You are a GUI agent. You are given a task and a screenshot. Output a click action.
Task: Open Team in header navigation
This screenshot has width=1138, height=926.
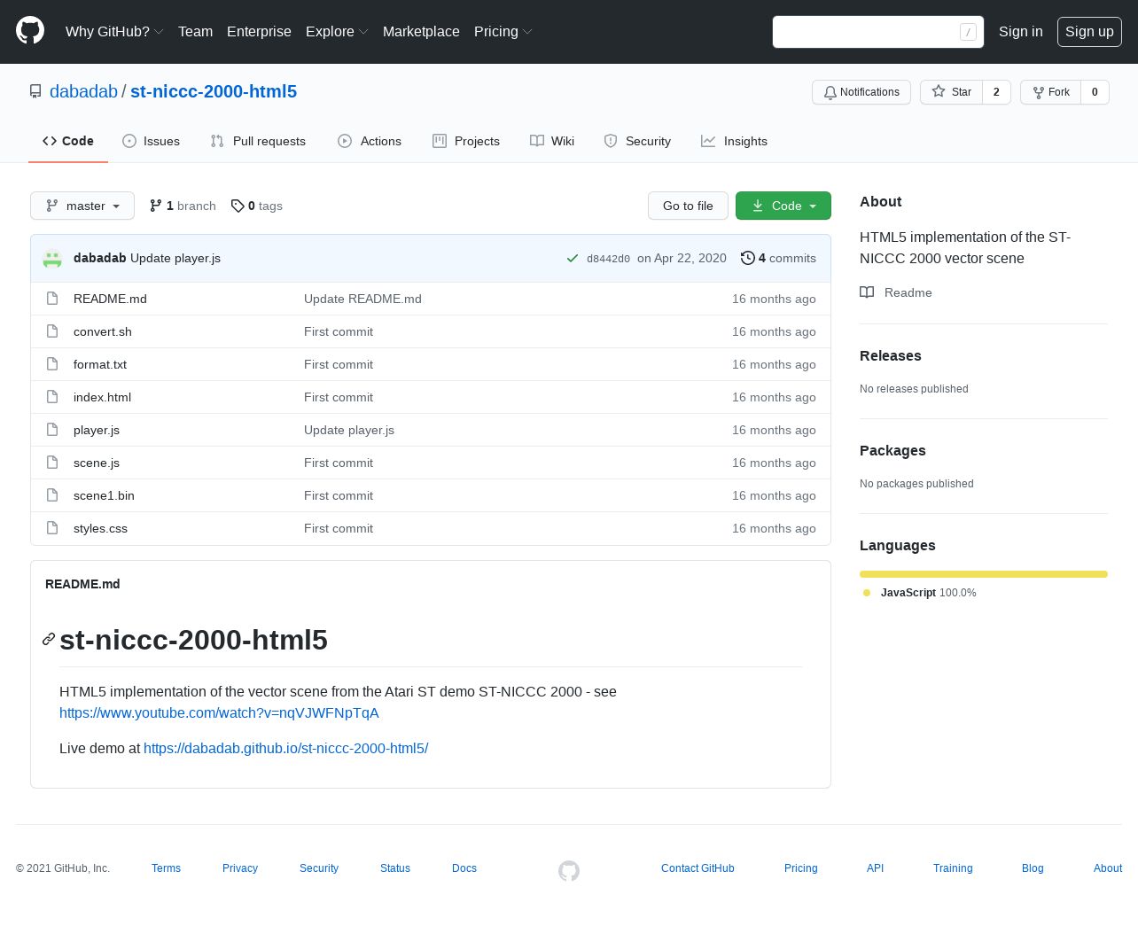[x=195, y=31]
